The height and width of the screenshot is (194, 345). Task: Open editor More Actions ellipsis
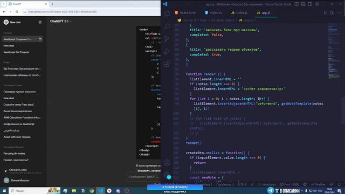(339, 13)
